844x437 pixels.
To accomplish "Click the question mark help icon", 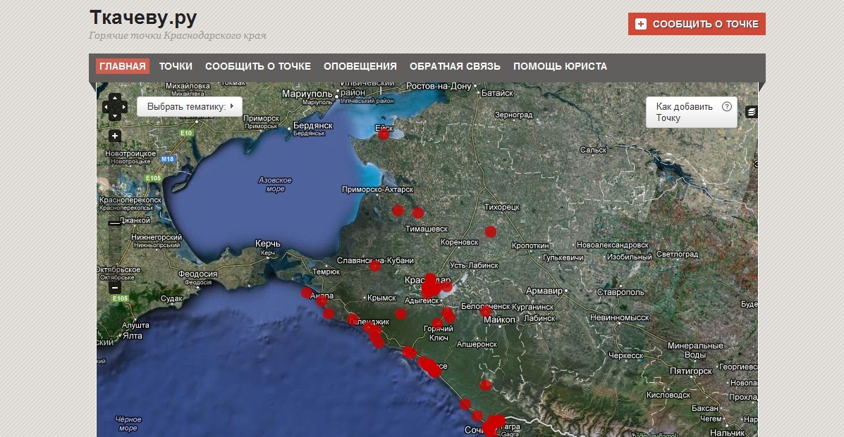I will [x=727, y=107].
